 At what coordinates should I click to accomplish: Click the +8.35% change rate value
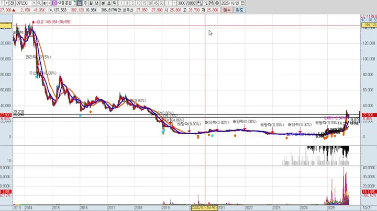click(39, 10)
